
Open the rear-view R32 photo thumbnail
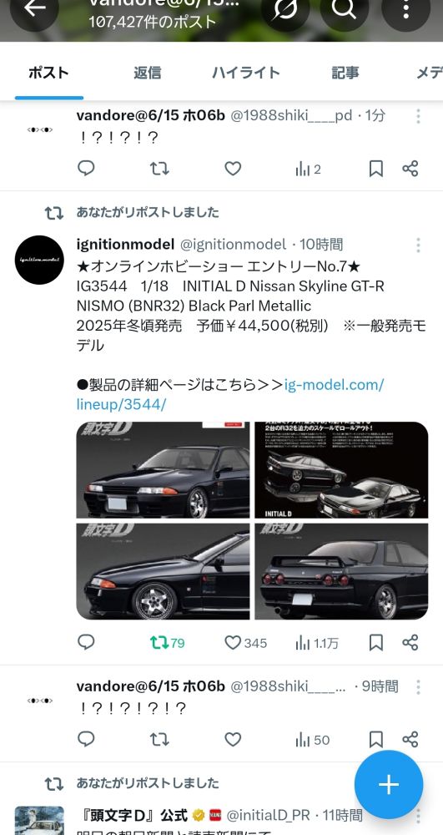coord(341,571)
